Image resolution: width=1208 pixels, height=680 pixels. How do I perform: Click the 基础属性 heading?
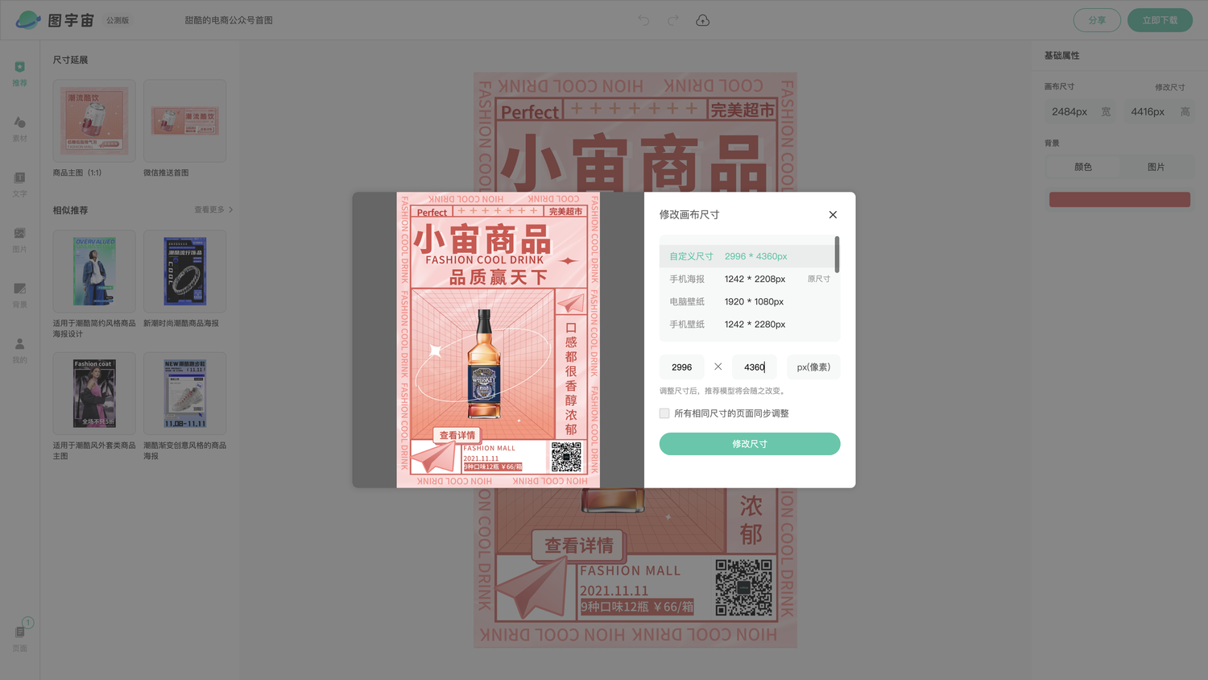[x=1061, y=56]
